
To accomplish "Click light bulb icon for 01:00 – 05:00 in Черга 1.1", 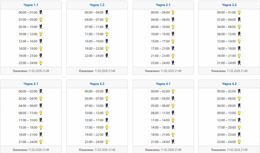I will 41,19.
